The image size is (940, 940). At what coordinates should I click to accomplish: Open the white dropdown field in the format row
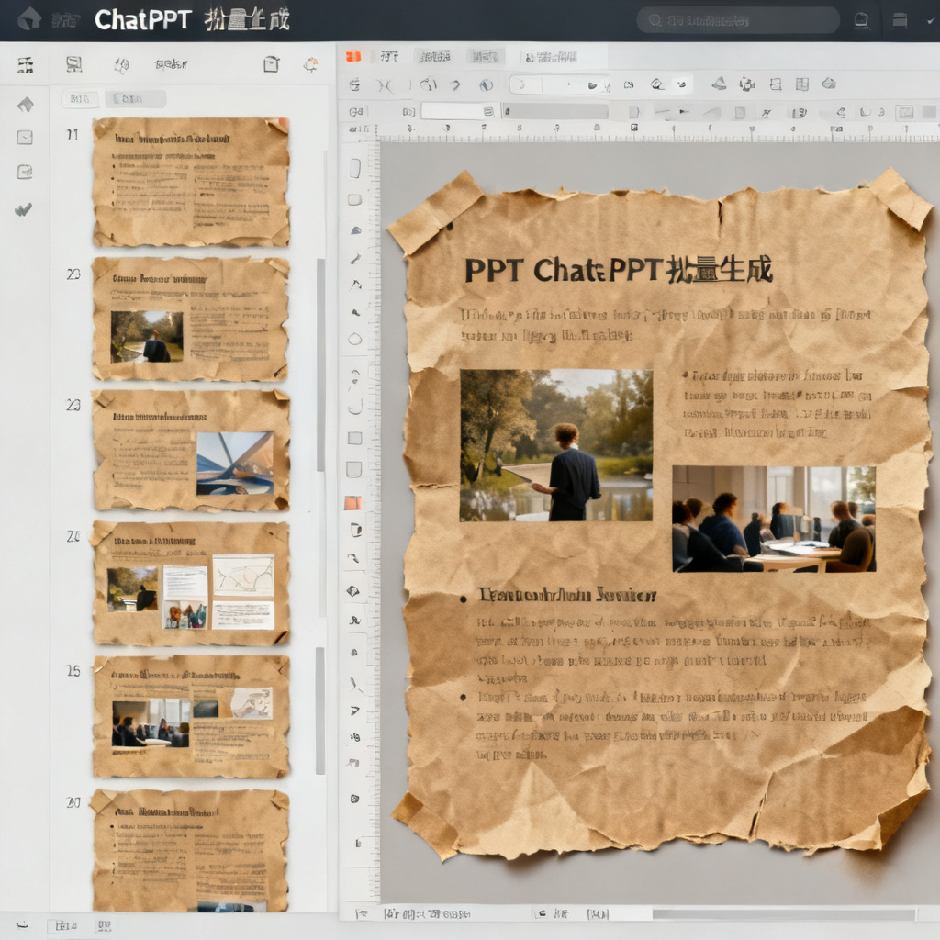point(459,111)
